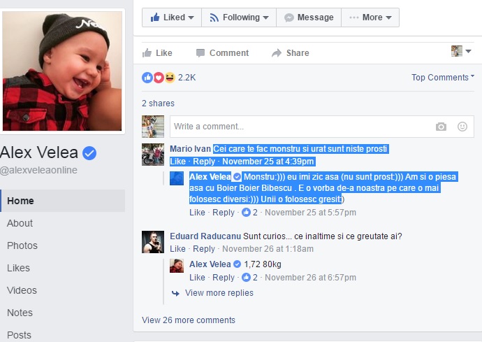The height and width of the screenshot is (342, 482).
Task: Open the Photos sidebar tab
Action: pos(22,245)
